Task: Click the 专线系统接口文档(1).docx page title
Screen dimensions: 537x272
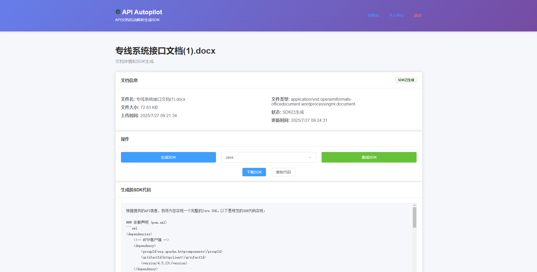Action: 165,51
